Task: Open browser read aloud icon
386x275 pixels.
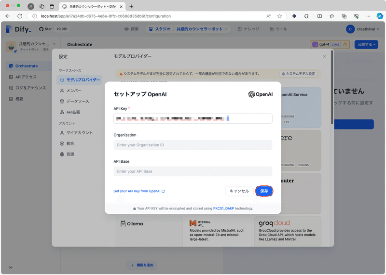Action: coord(269,16)
